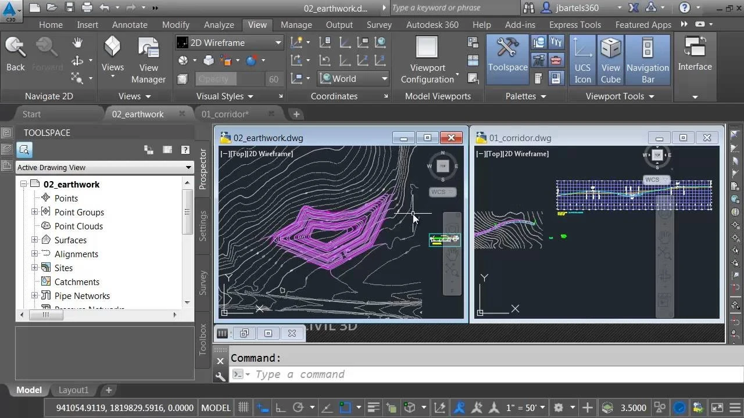Toggle grid display in status bar
The image size is (744, 418).
[244, 408]
